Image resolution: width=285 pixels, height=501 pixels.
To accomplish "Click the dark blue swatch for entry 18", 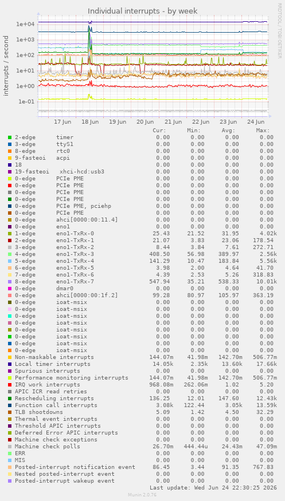I will (10, 164).
